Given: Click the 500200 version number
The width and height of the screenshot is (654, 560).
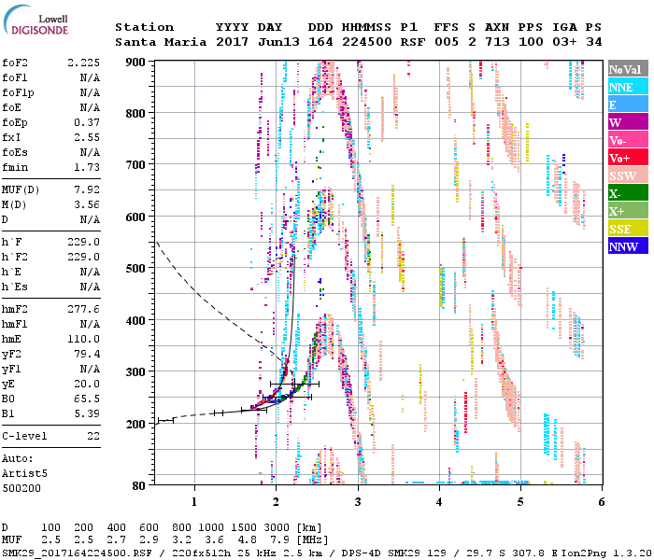Looking at the screenshot, I should click(21, 488).
